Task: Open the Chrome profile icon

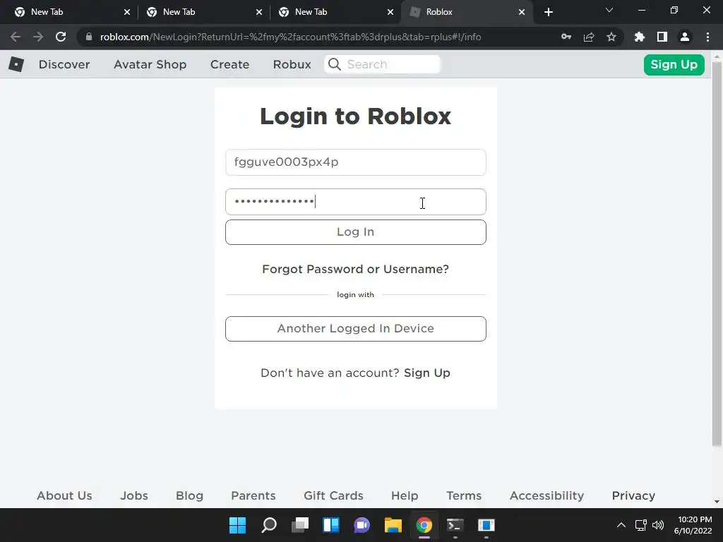Action: tap(685, 37)
